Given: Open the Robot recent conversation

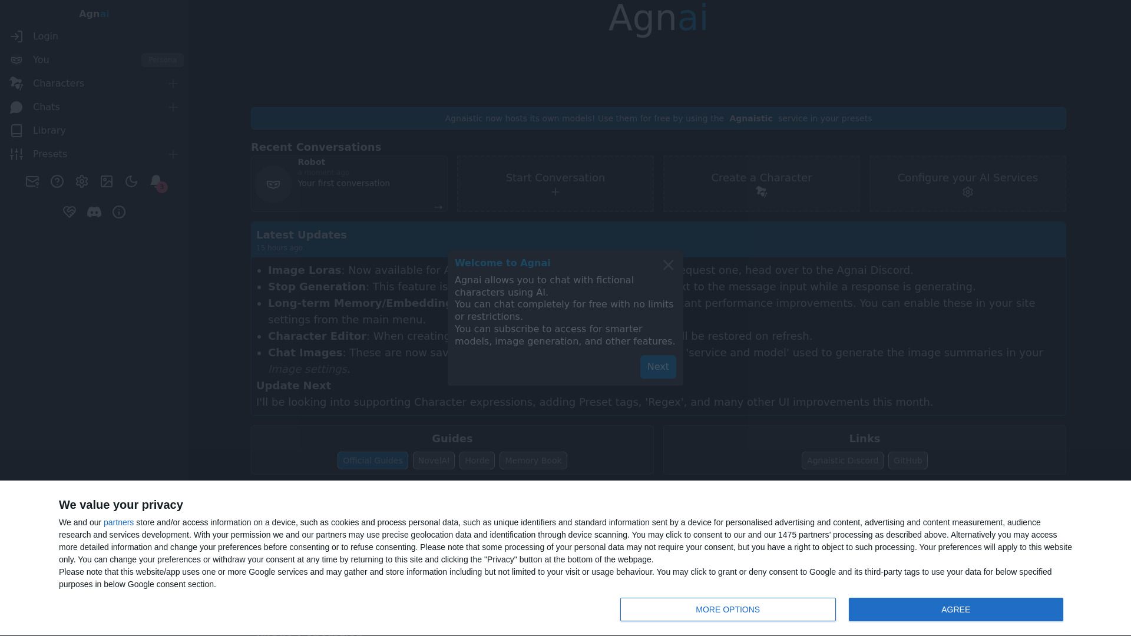Looking at the screenshot, I should point(349,183).
